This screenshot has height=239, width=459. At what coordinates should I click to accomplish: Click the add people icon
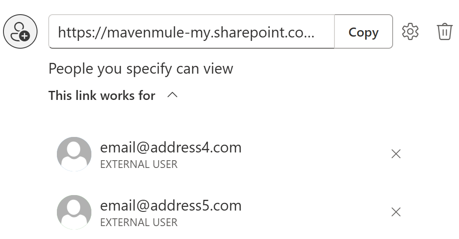click(20, 31)
